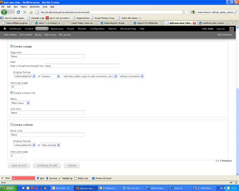This screenshot has height=191, width=239.
Task: Click the 'Save & exit' button
Action: (19, 165)
